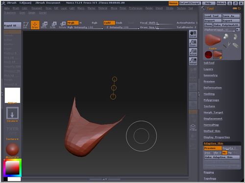
Task: Click the Zoom magnifier icon
Action: 193,43
